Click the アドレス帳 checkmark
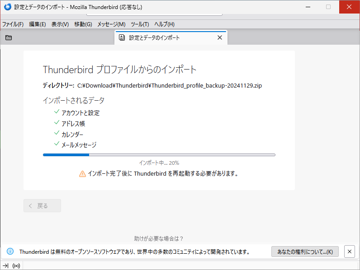The width and height of the screenshot is (360, 270). click(57, 122)
